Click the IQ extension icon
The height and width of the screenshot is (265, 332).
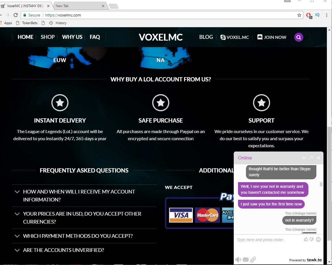(318, 15)
